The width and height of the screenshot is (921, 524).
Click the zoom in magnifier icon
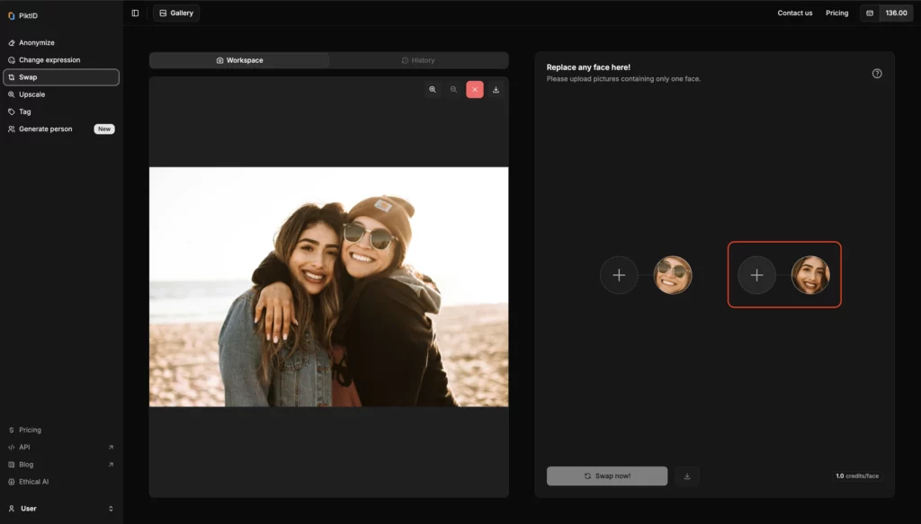click(x=433, y=90)
